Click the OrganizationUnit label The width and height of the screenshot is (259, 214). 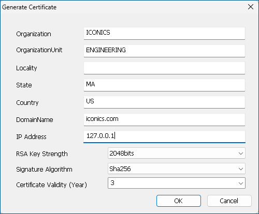[39, 50]
